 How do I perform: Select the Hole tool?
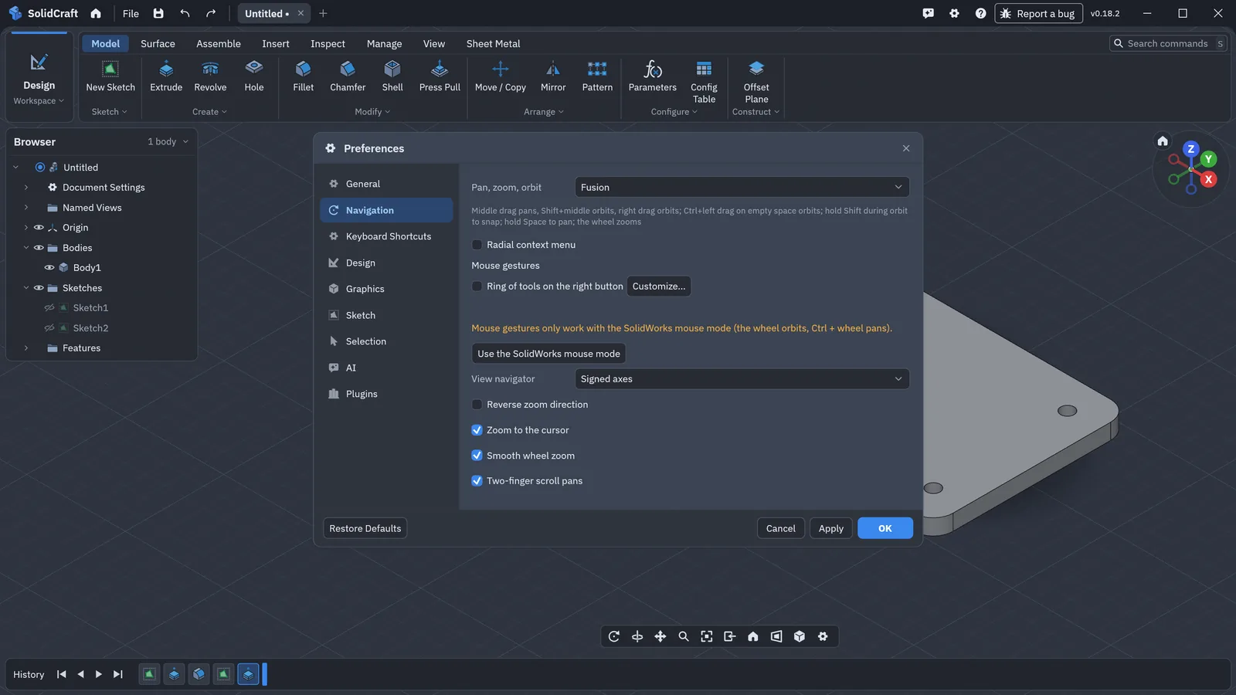pyautogui.click(x=254, y=76)
